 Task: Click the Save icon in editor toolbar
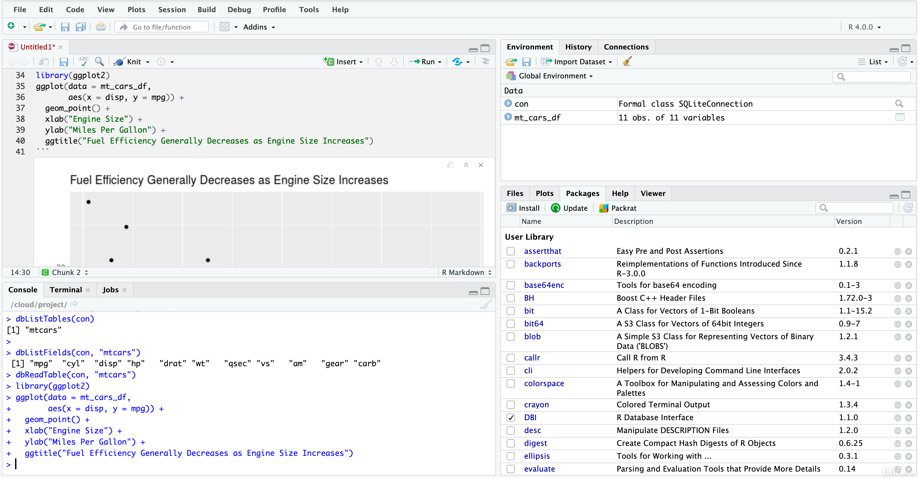(64, 61)
